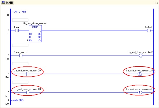This screenshot has height=108, width=159.
Task: Click the comment box above rung 2
Action: pyautogui.click(x=20, y=20)
